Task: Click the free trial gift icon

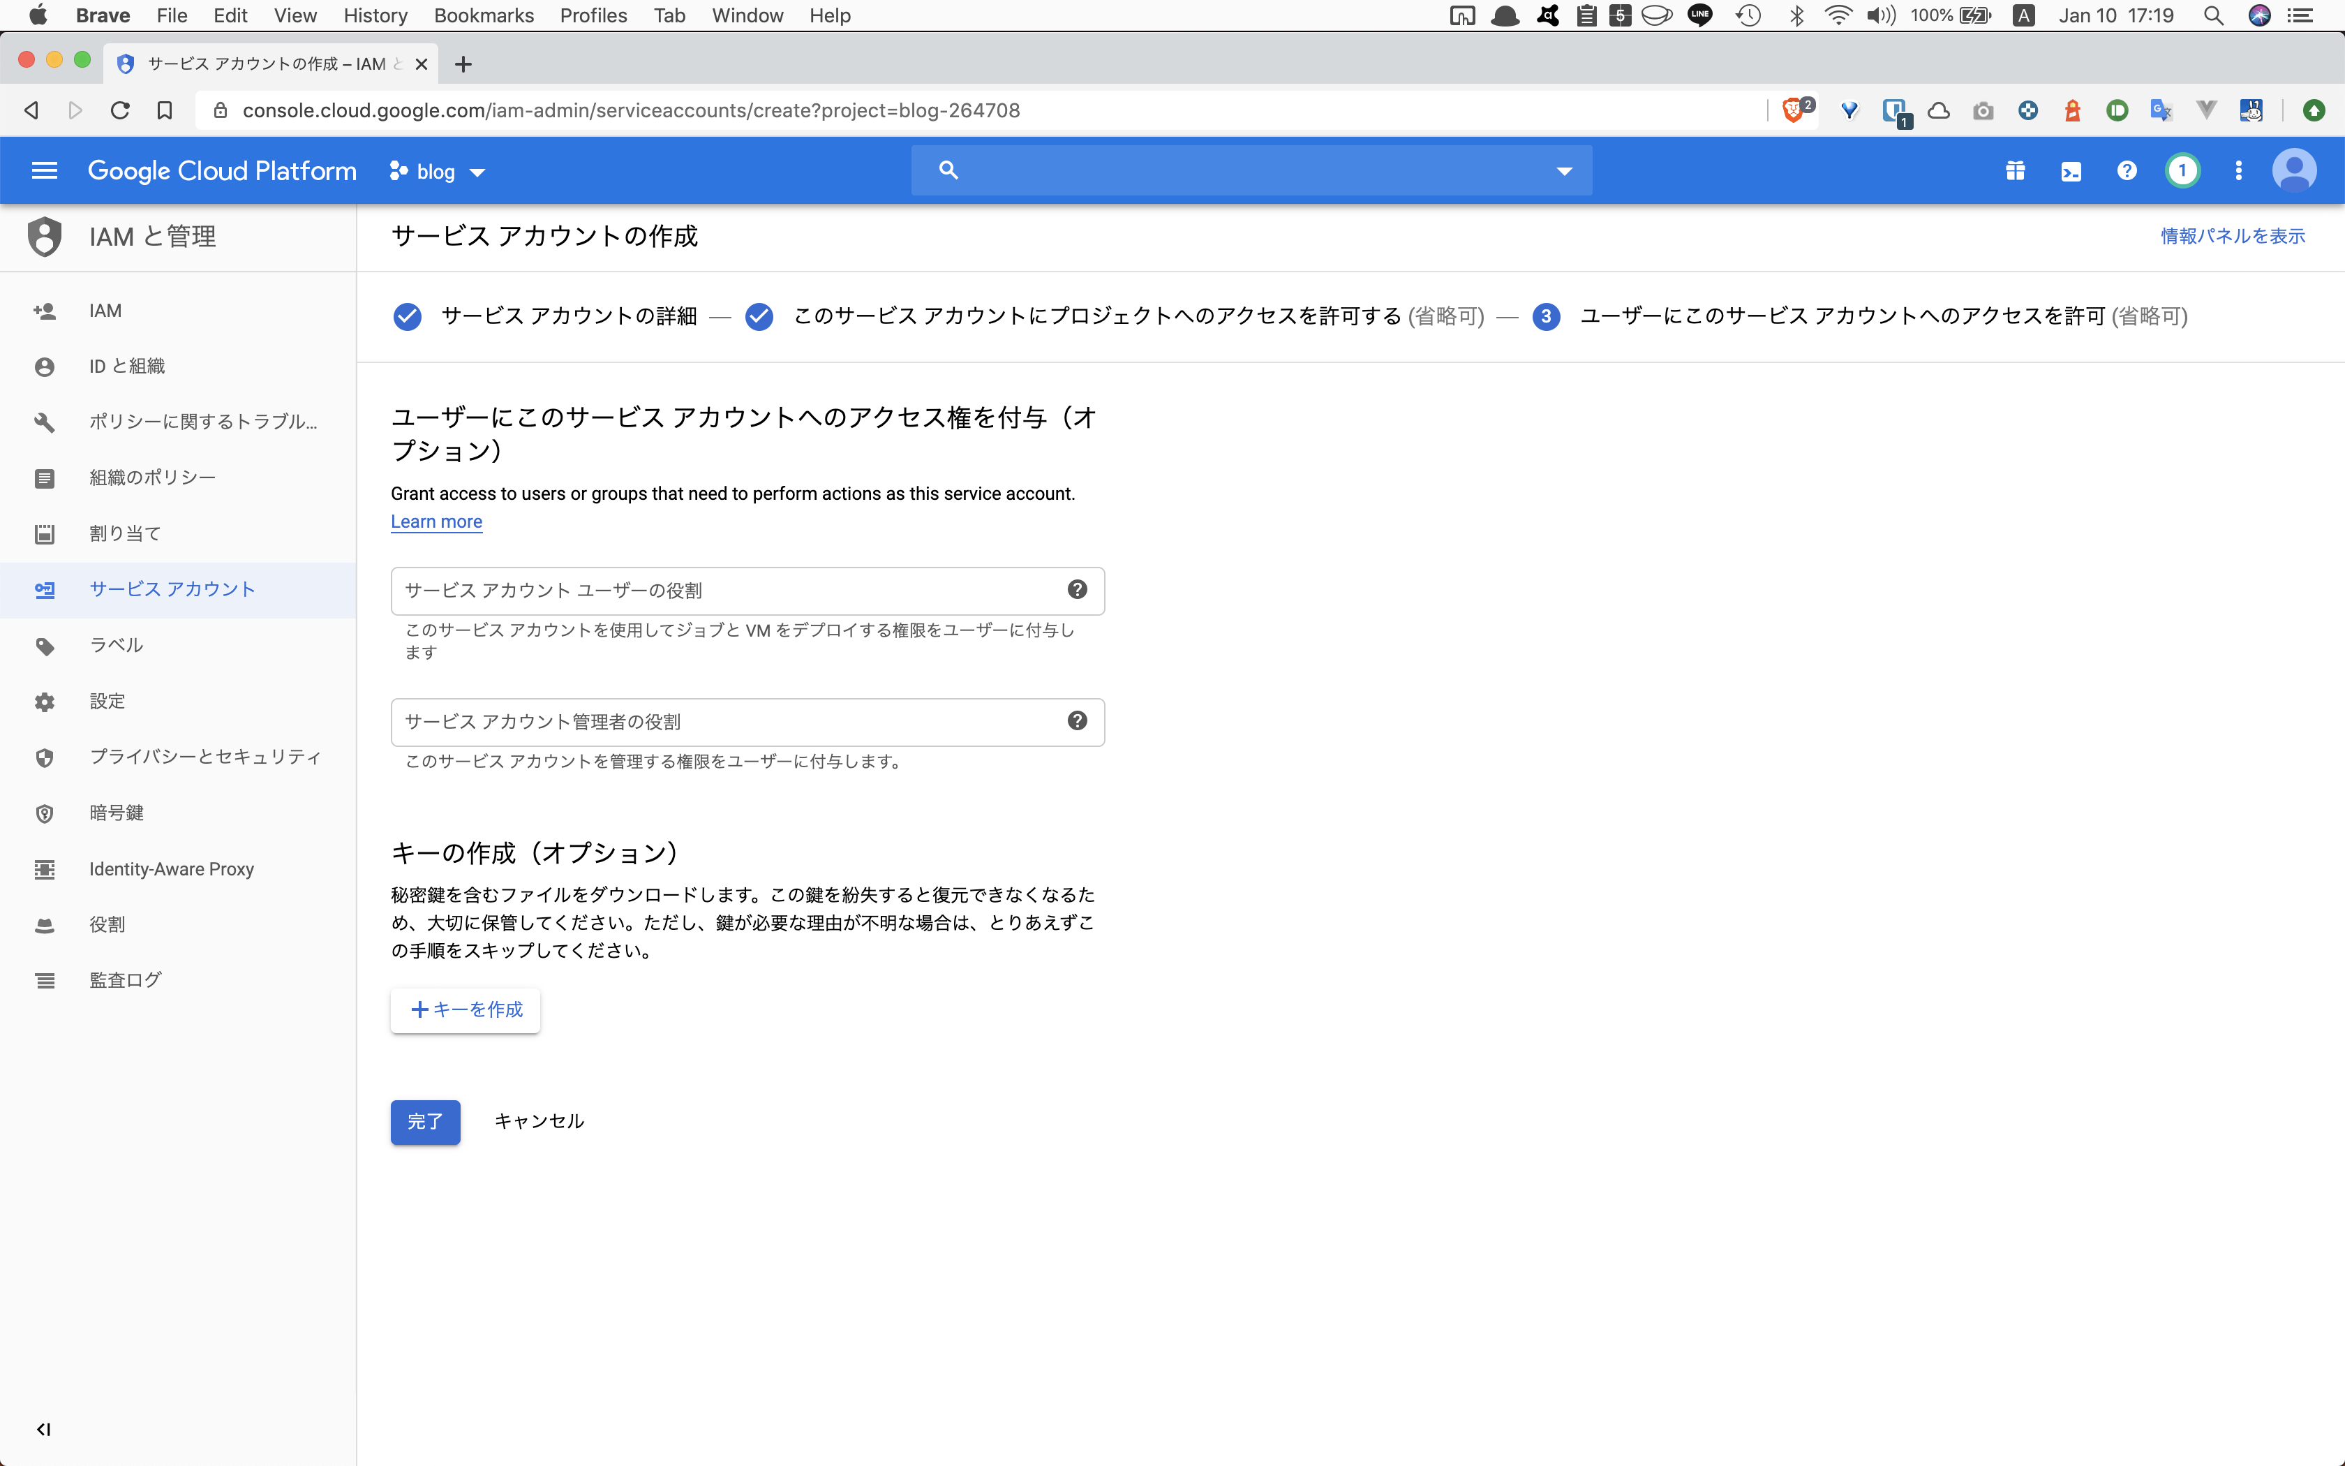Action: 2016,170
